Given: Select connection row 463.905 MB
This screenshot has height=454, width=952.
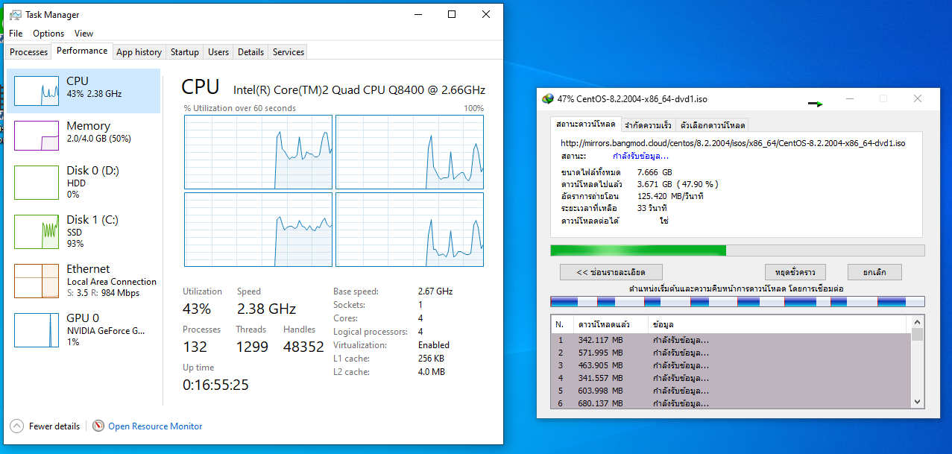Looking at the screenshot, I should (731, 365).
